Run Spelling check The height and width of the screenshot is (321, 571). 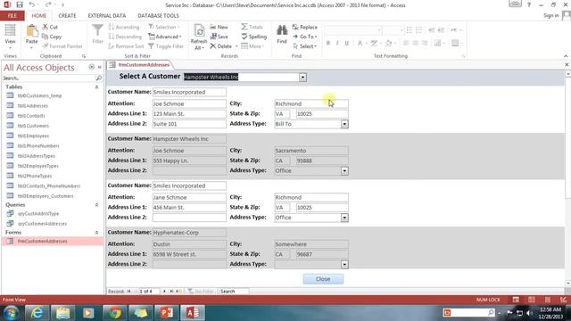click(x=253, y=37)
